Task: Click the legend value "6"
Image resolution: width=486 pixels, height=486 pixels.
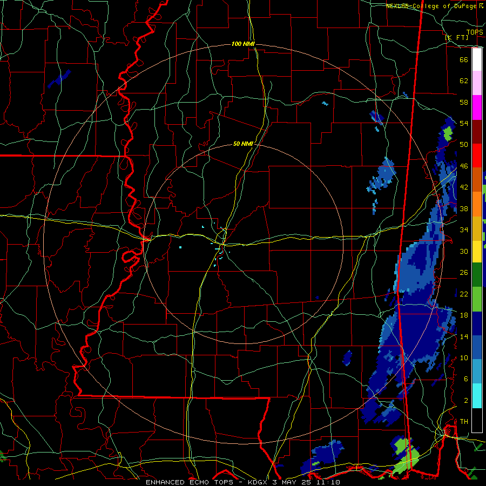Action: pos(465,379)
